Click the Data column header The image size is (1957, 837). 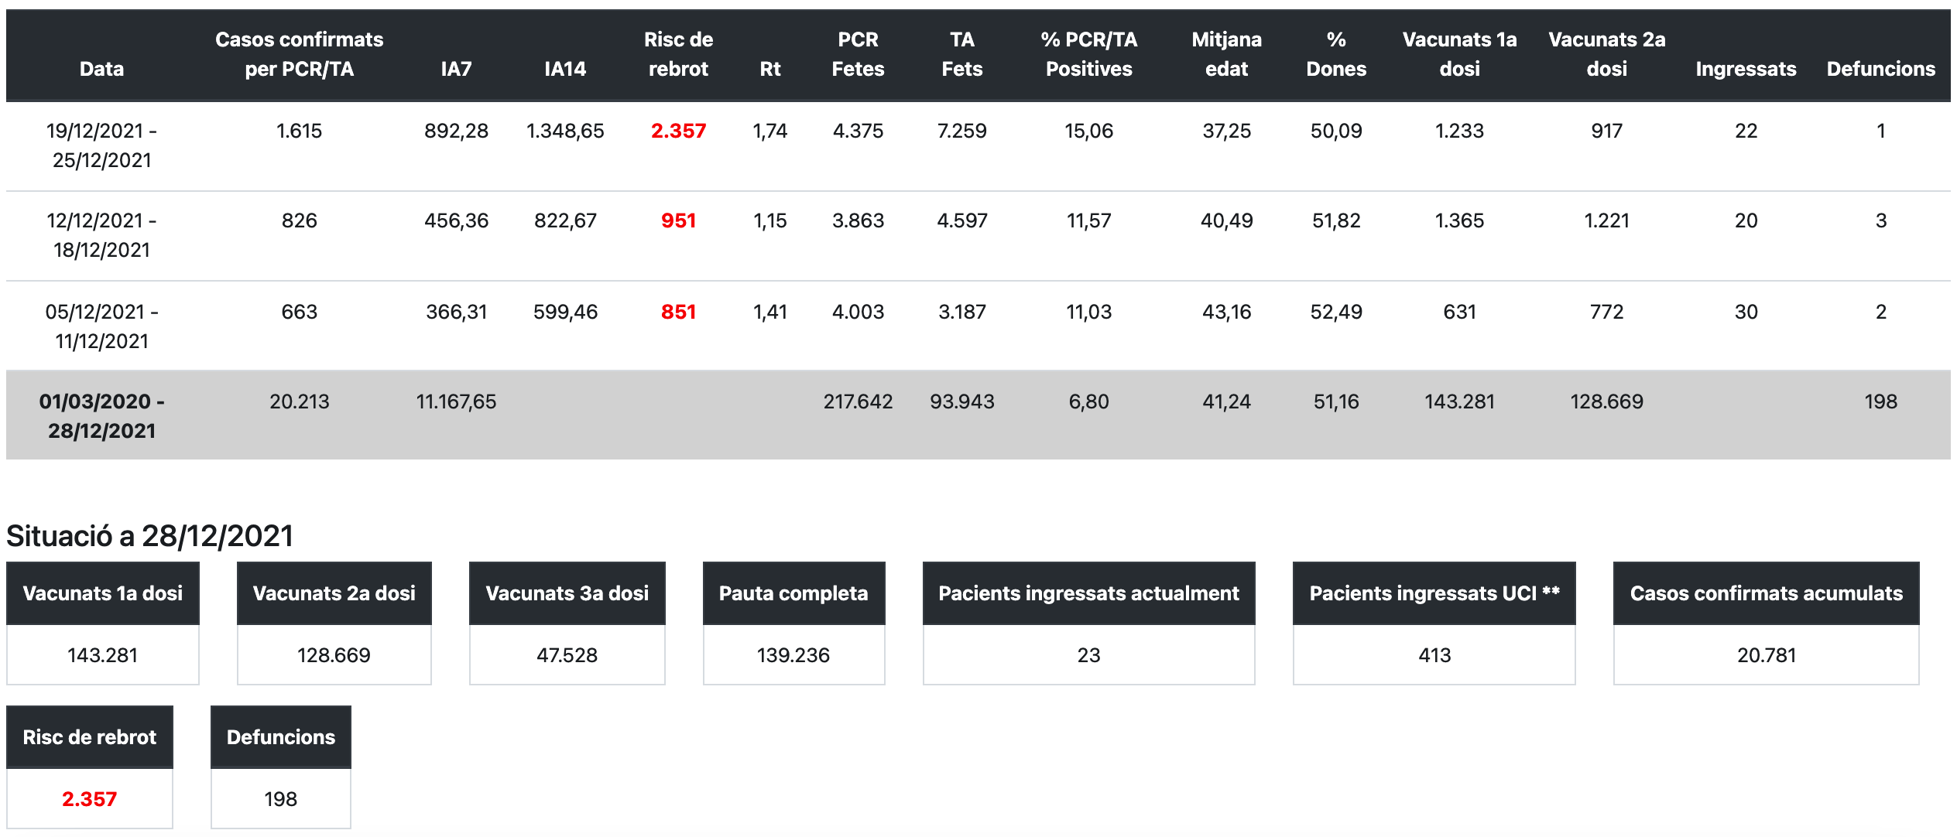point(101,69)
